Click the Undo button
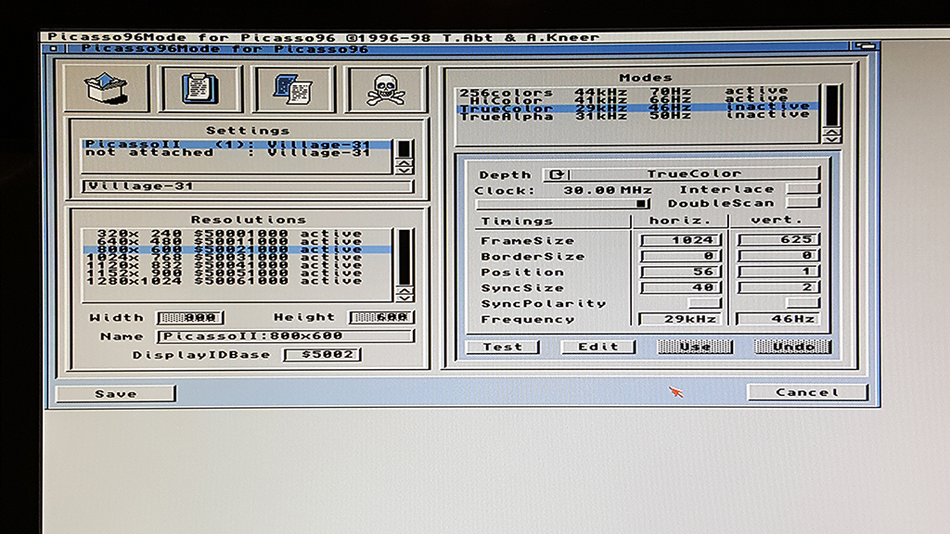 pyautogui.click(x=792, y=347)
